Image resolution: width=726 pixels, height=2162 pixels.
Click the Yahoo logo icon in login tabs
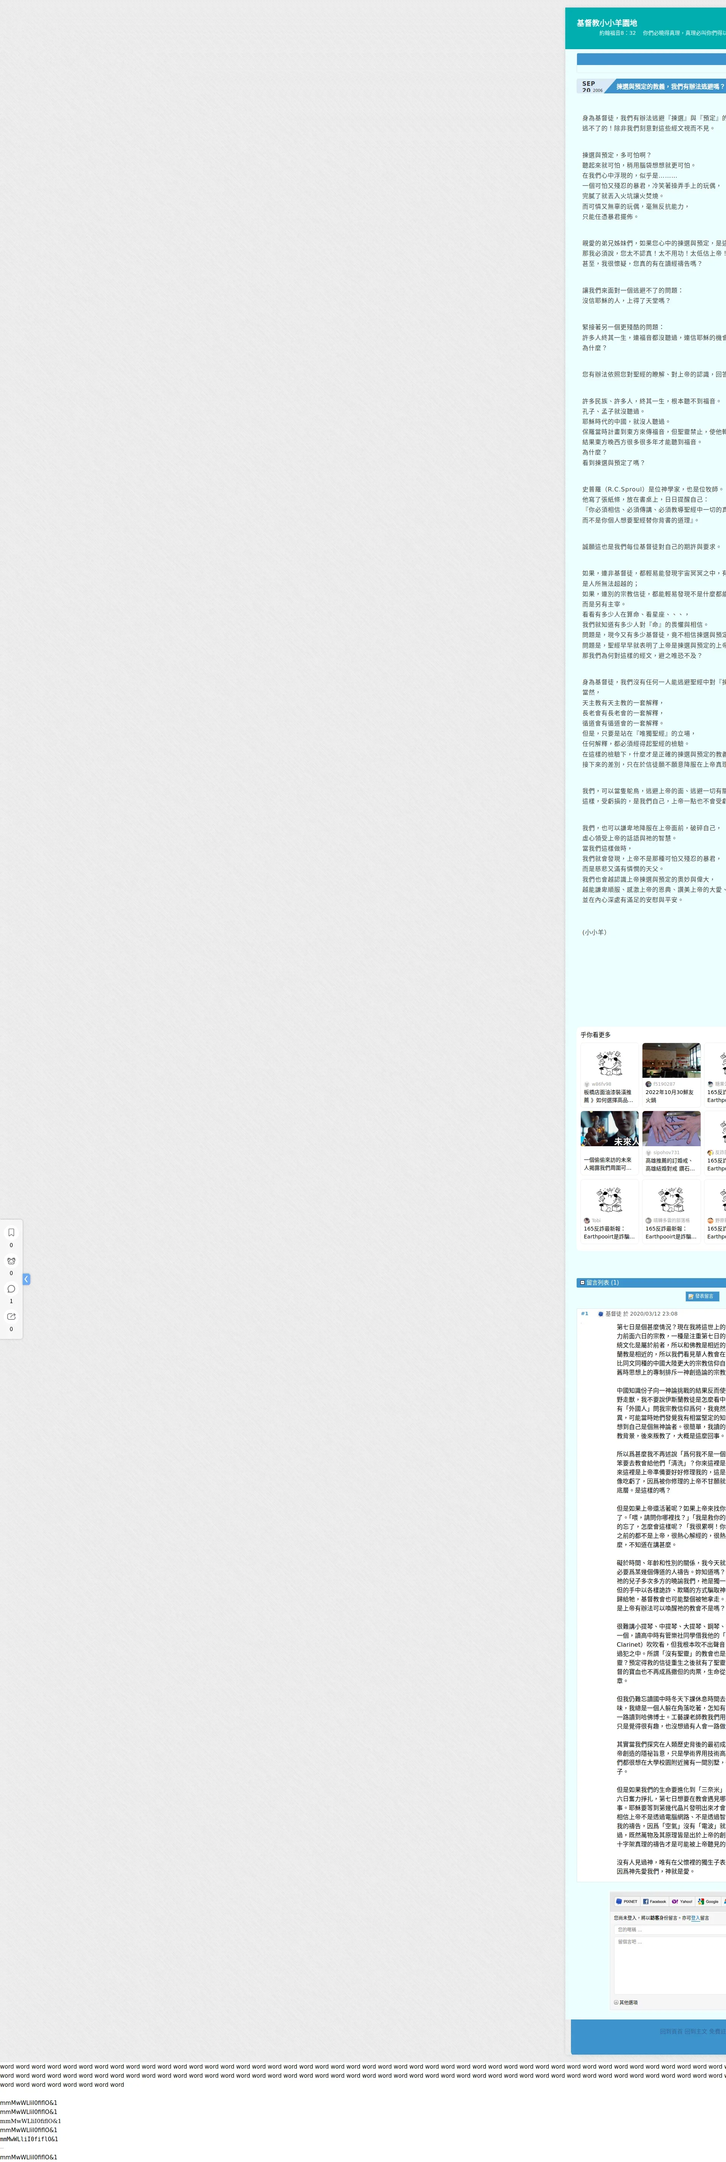pos(675,1901)
